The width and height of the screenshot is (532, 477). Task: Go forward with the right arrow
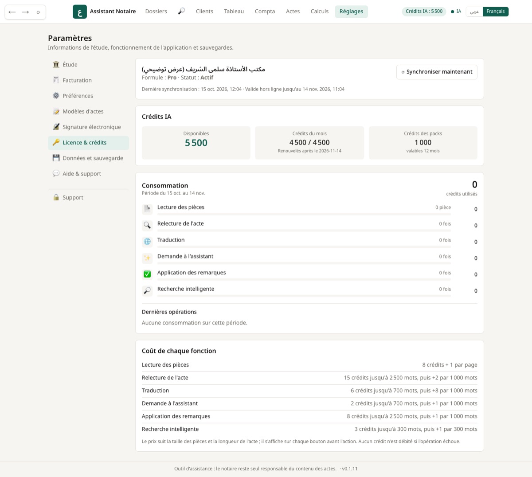(25, 12)
